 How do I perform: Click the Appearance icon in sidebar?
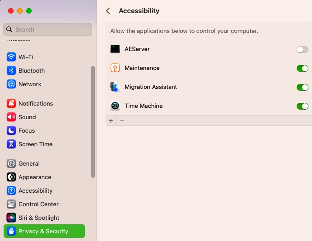point(11,177)
